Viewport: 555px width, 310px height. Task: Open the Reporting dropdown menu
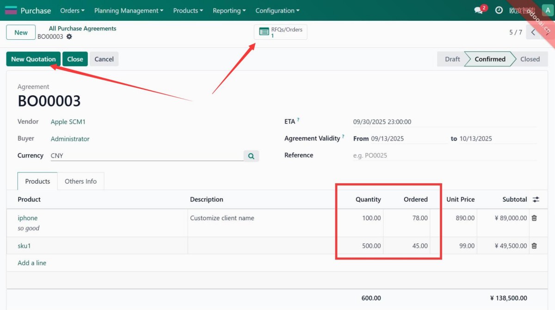point(229,10)
